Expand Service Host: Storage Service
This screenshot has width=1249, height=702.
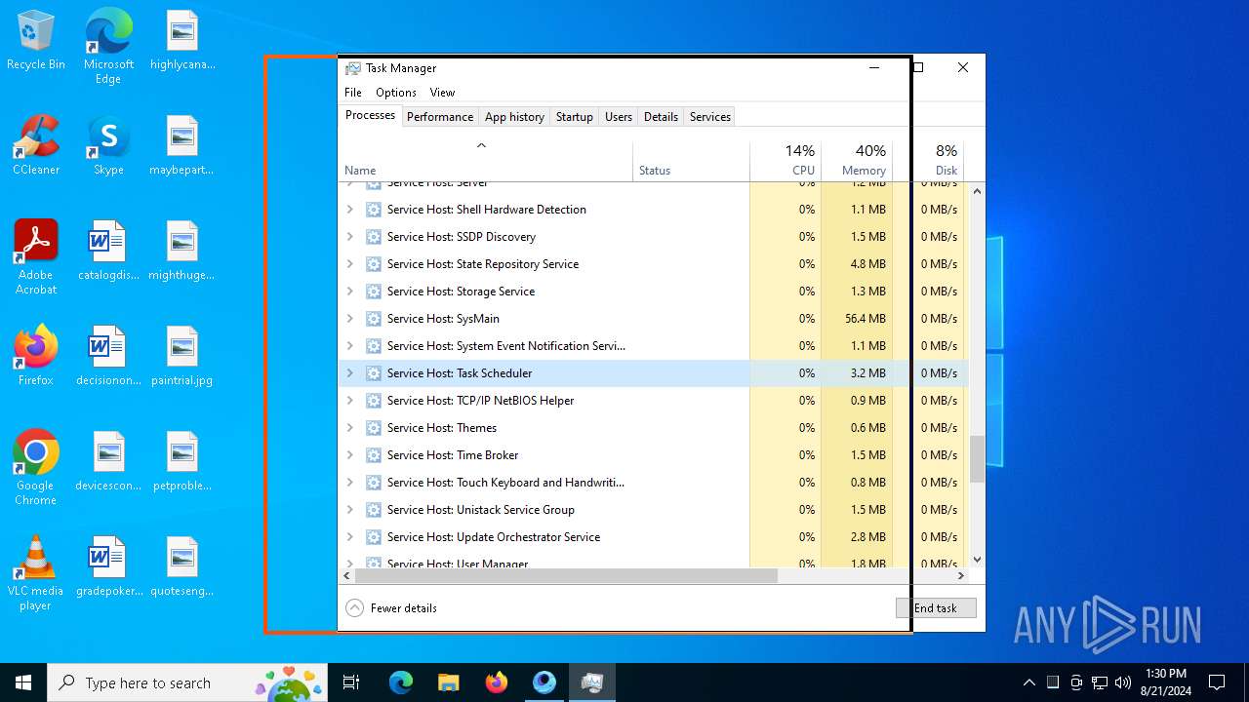[350, 292]
